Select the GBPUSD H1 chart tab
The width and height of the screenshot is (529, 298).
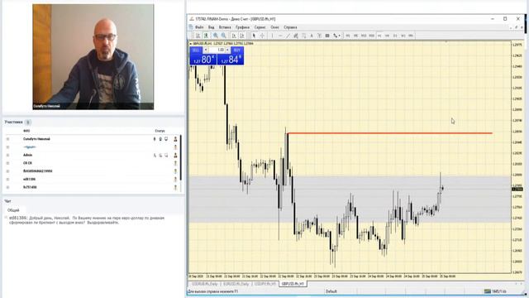point(293,284)
